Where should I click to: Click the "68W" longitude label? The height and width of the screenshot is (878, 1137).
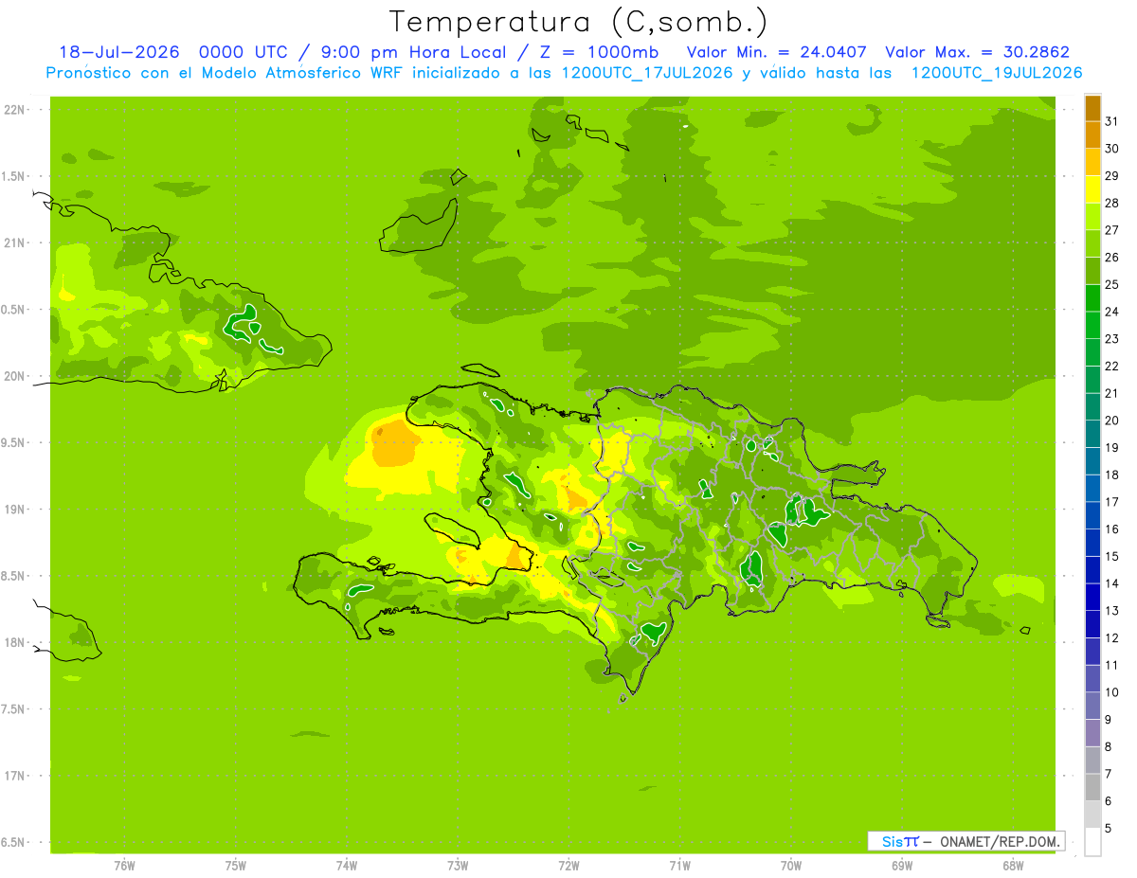1013,865
